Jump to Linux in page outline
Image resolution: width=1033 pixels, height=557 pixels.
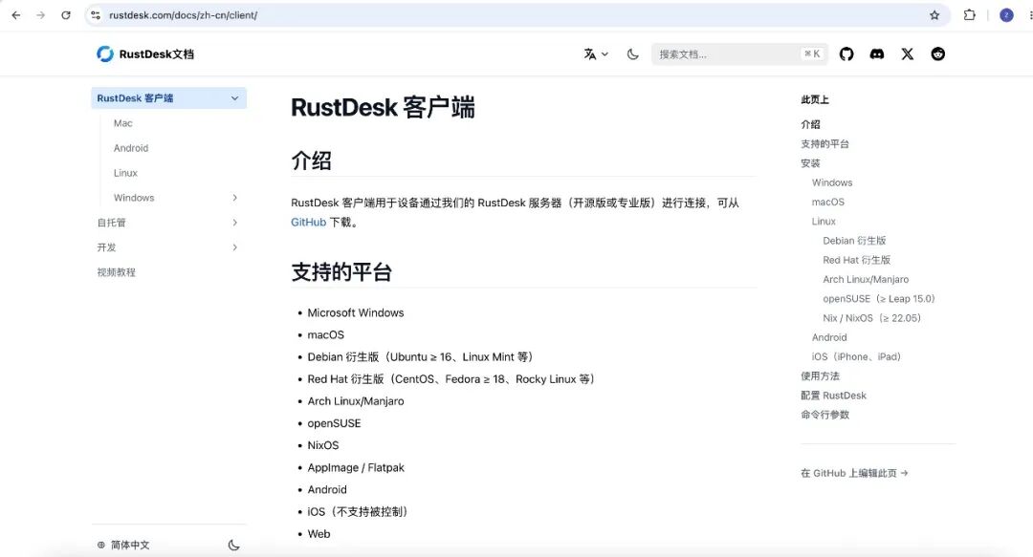pos(824,222)
